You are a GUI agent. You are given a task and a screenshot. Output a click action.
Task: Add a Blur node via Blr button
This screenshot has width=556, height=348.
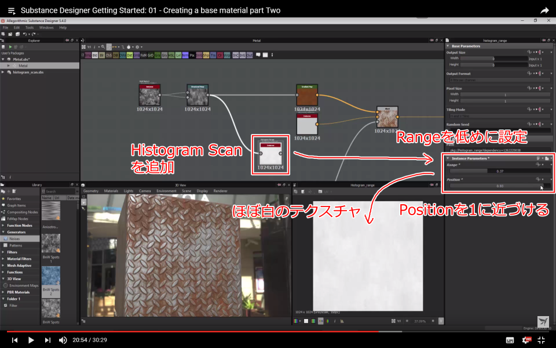pyautogui.click(x=102, y=56)
